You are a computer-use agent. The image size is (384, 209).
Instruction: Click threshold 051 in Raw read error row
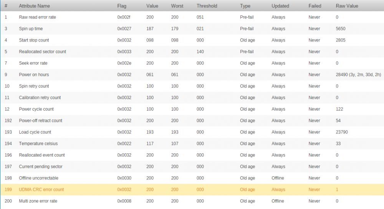coord(200,17)
